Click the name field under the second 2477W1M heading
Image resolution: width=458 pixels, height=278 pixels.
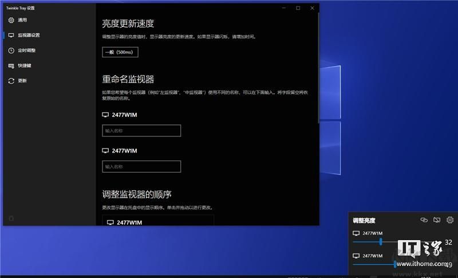pos(141,167)
